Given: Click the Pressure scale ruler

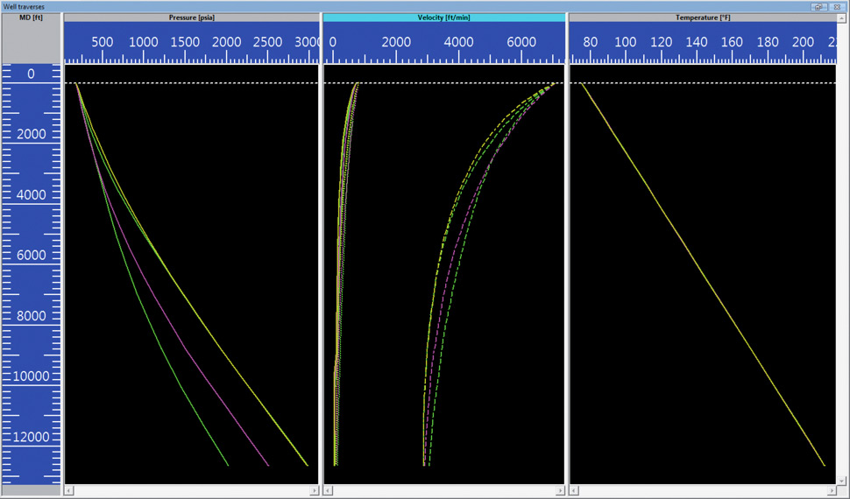Looking at the screenshot, I should coord(192,44).
